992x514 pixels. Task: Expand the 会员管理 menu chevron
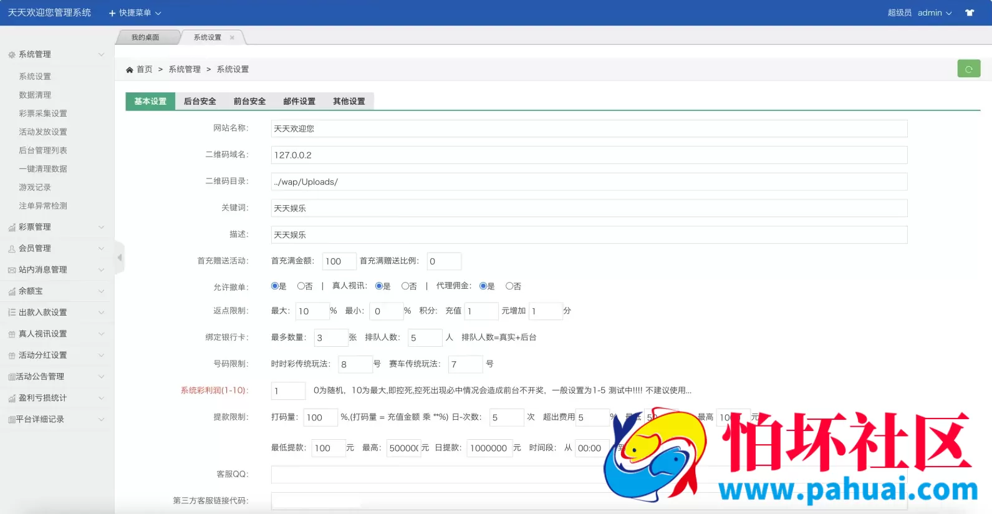point(102,249)
